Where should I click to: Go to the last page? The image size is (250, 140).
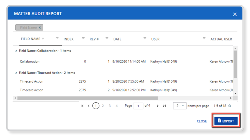pyautogui.click(x=164, y=106)
